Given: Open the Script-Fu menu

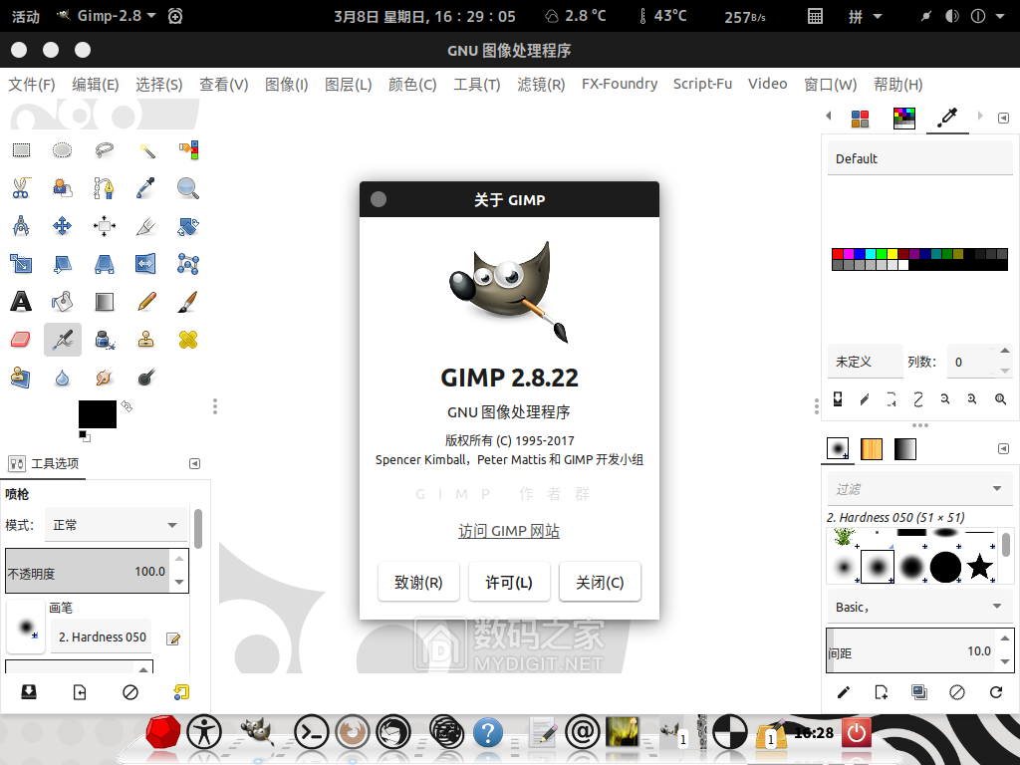Looking at the screenshot, I should 702,84.
